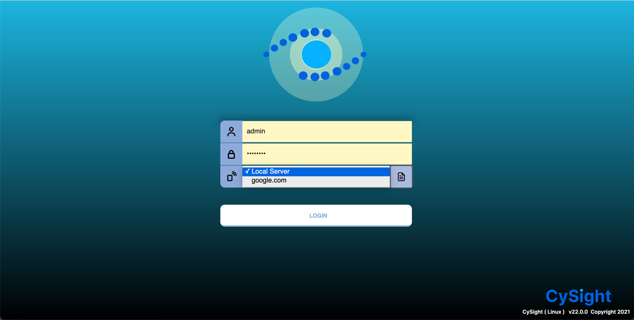
Task: Focus the password input field
Action: (x=327, y=154)
